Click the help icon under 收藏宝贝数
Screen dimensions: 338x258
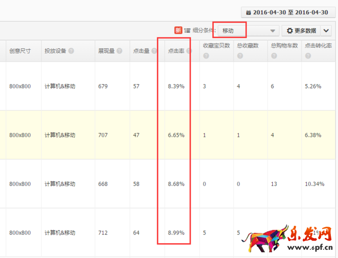pos(206,56)
